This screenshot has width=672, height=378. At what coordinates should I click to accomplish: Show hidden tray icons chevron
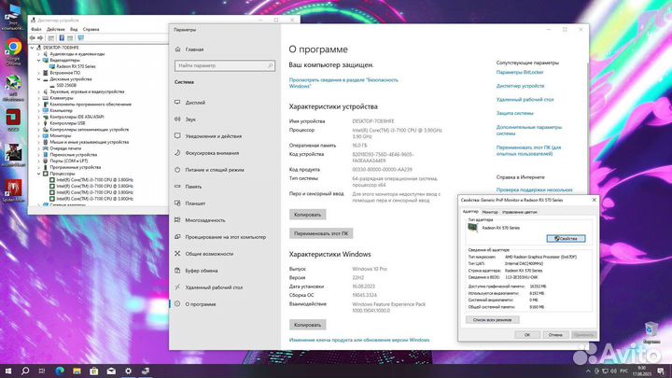588,371
